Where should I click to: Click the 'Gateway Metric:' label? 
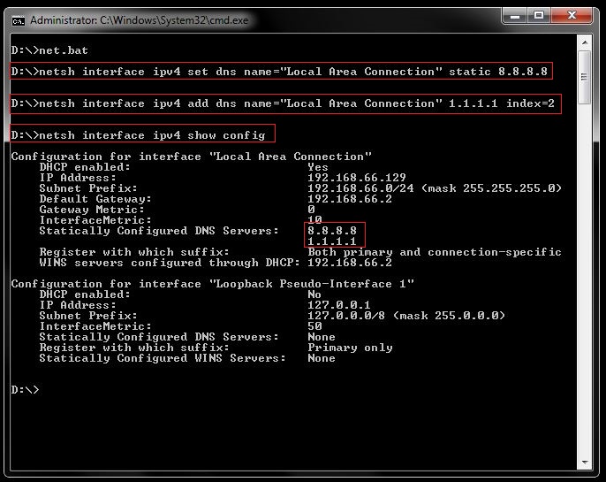(92, 210)
